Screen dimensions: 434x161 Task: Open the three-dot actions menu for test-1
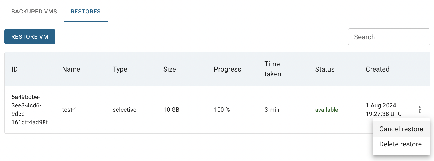click(x=419, y=110)
